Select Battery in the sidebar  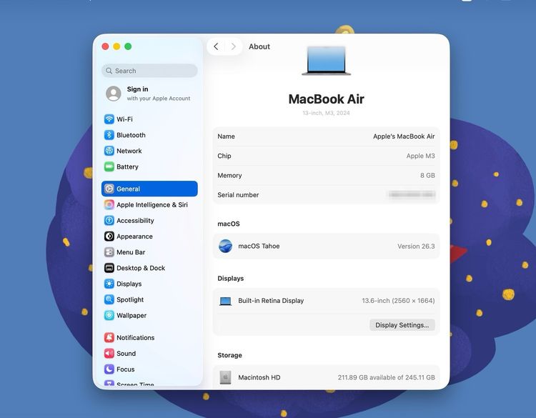[149, 166]
